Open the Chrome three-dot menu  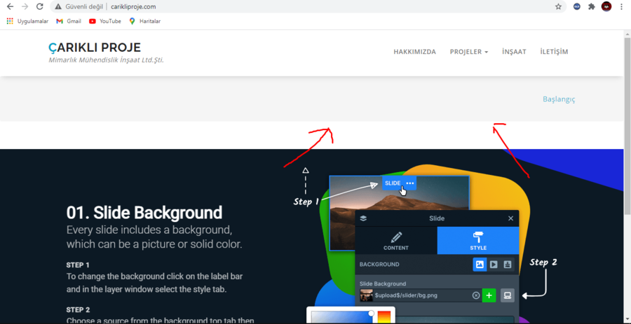622,6
